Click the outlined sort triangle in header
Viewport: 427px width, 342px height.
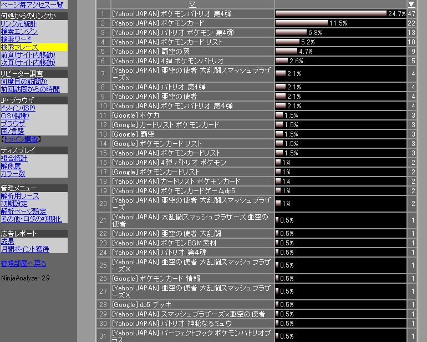[x=192, y=4]
